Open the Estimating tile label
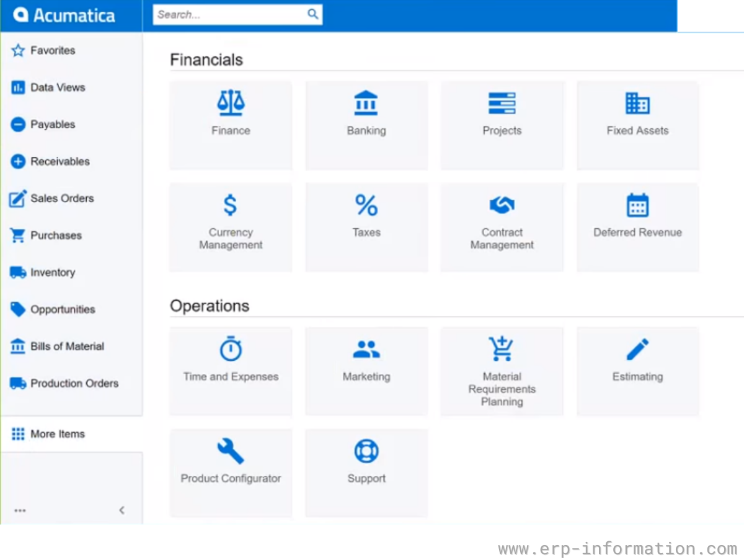 point(637,377)
